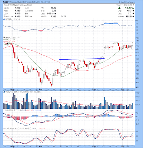The width and height of the screenshot is (143, 148).
Task: Click the Prev Close value 7.070
Action: point(17,16)
